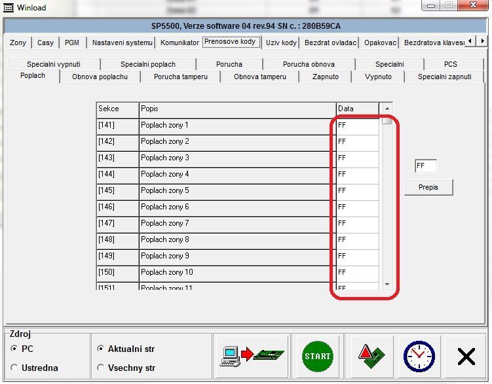
Task: Click the red triangle and green checkmark icon
Action: [369, 357]
